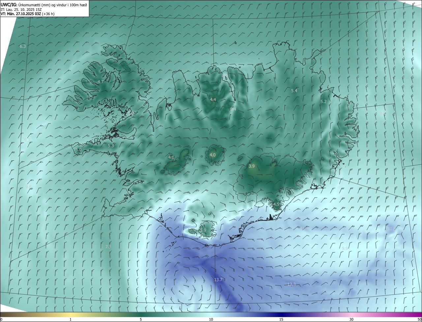Click the 9.9 value label in the southeast ocean
Viewport: 422px width, 322px height.
coord(345,248)
